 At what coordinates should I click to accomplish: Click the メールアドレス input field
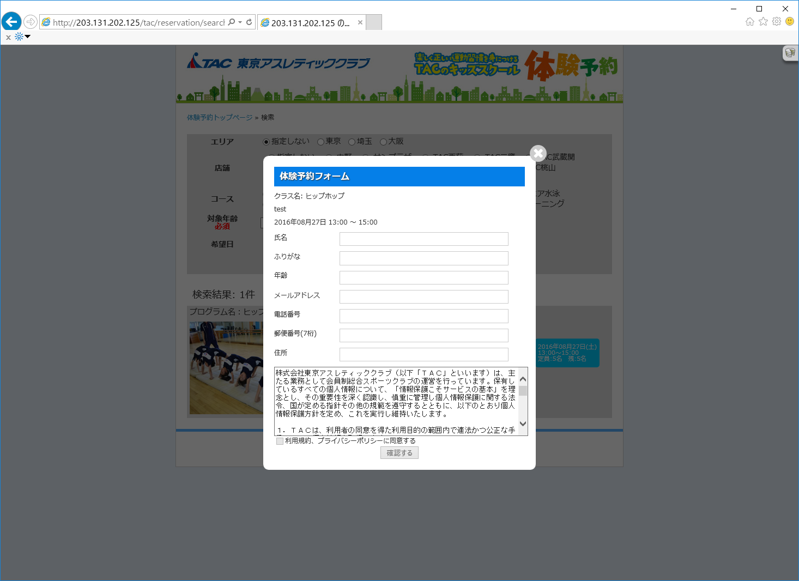click(x=424, y=296)
